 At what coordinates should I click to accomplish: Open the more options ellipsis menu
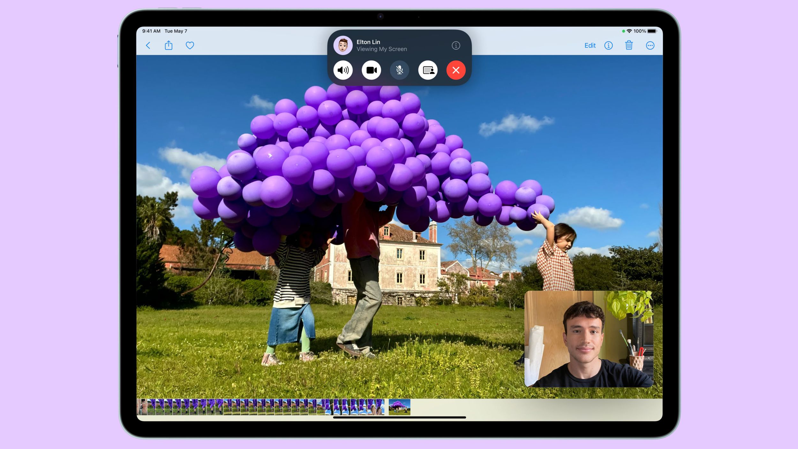click(x=650, y=45)
